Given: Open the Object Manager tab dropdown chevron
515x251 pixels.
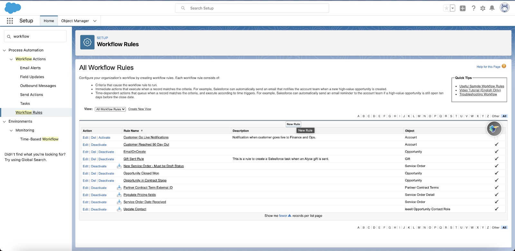Looking at the screenshot, I should pos(95,21).
